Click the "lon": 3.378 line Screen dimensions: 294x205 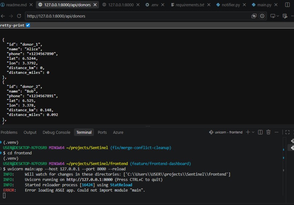coord(21,105)
